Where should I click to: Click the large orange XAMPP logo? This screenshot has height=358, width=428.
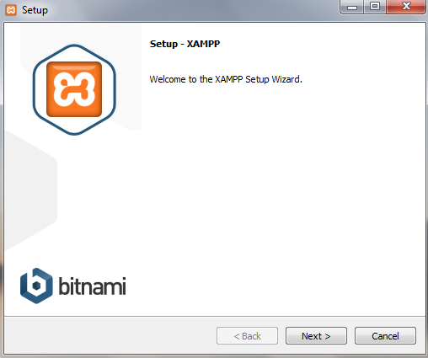[x=74, y=89]
